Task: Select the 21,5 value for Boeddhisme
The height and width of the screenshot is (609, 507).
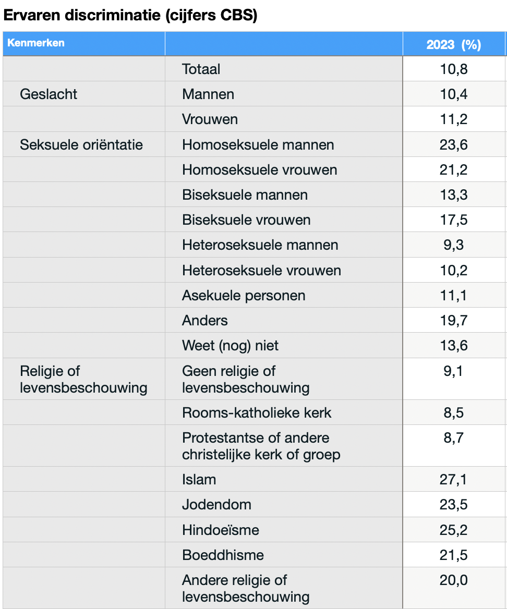Action: click(x=453, y=555)
